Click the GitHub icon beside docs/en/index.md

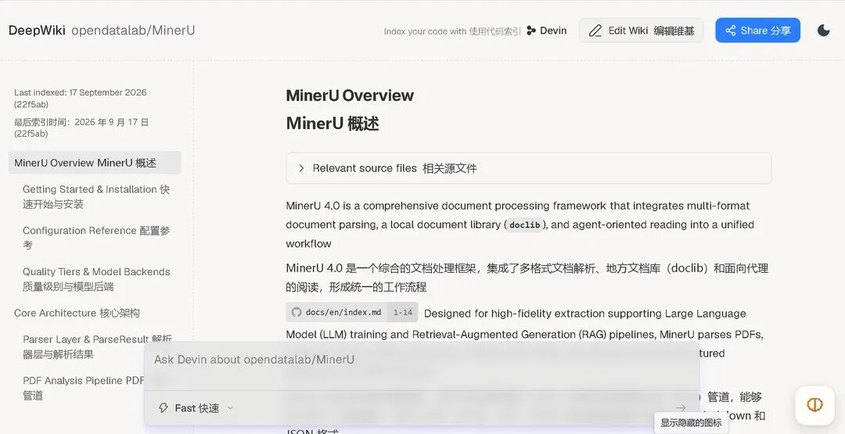(297, 312)
